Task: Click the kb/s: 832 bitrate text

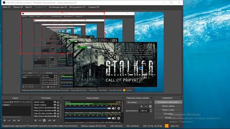Action: coord(175,126)
